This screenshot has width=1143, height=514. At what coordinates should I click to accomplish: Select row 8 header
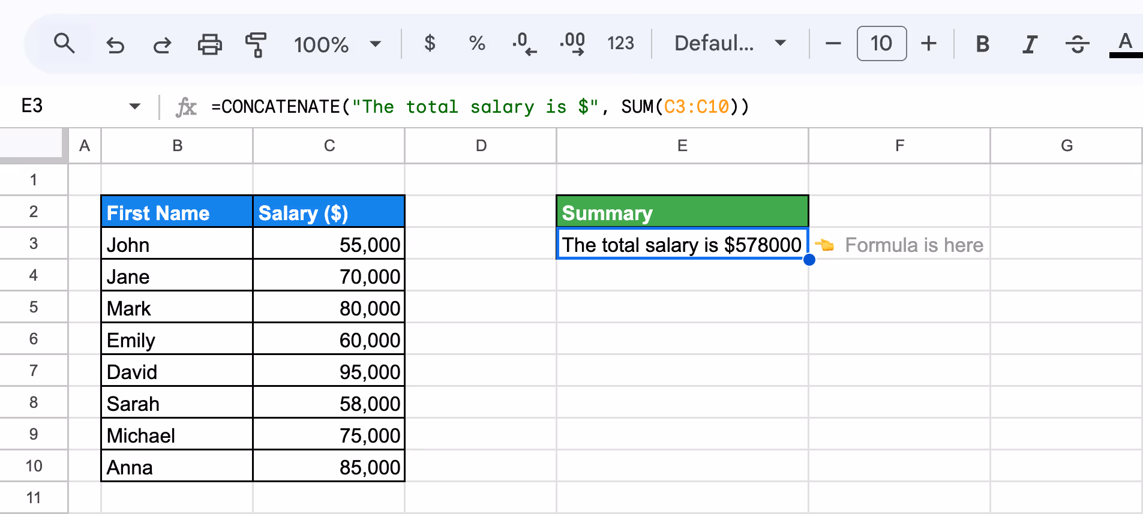(x=34, y=402)
